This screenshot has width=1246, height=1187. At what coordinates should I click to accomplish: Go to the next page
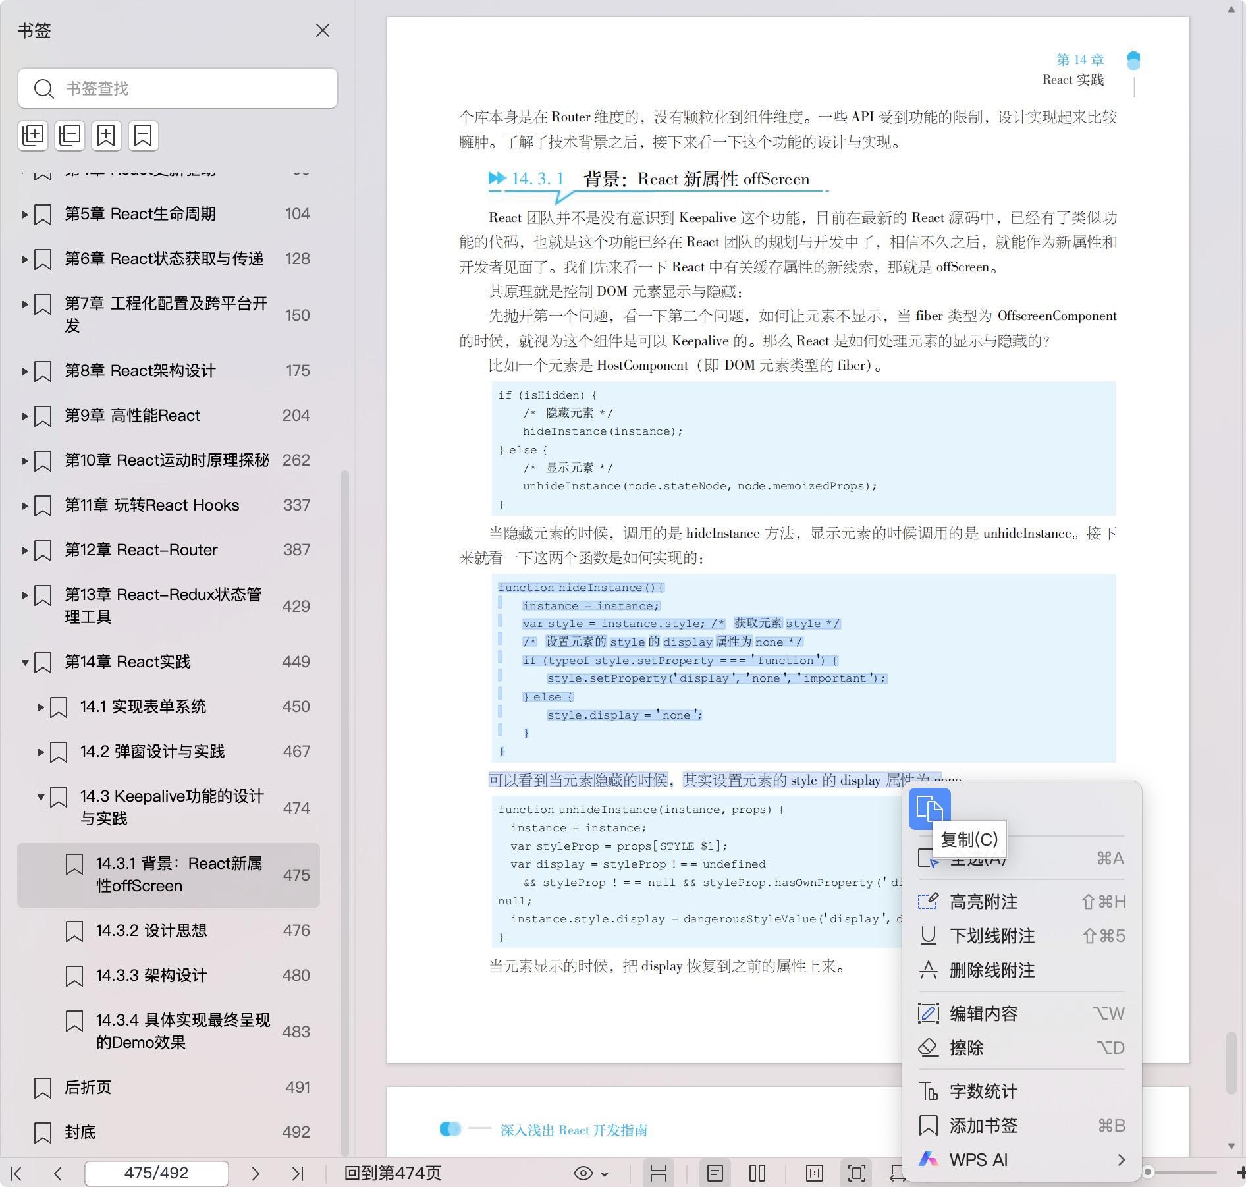[256, 1173]
